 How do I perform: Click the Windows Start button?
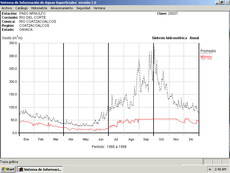click(x=8, y=169)
